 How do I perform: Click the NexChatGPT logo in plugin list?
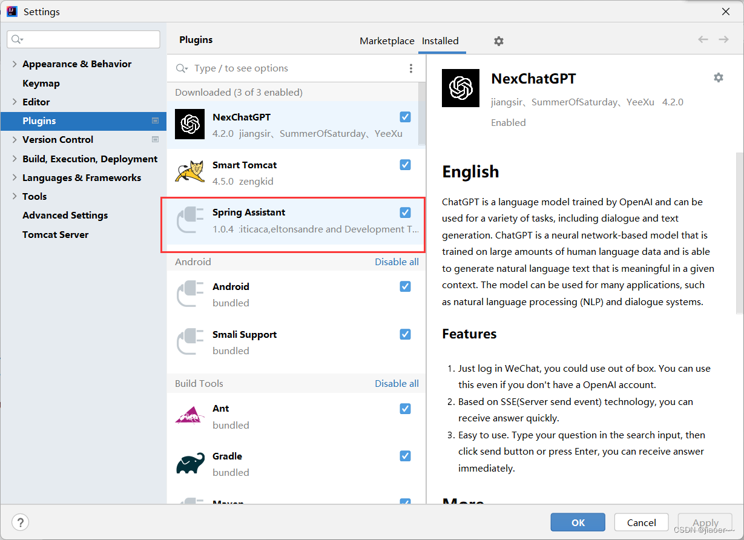190,124
